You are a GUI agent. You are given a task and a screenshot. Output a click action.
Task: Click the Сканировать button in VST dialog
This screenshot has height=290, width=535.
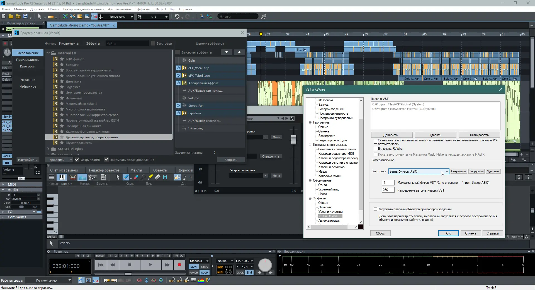tap(479, 135)
